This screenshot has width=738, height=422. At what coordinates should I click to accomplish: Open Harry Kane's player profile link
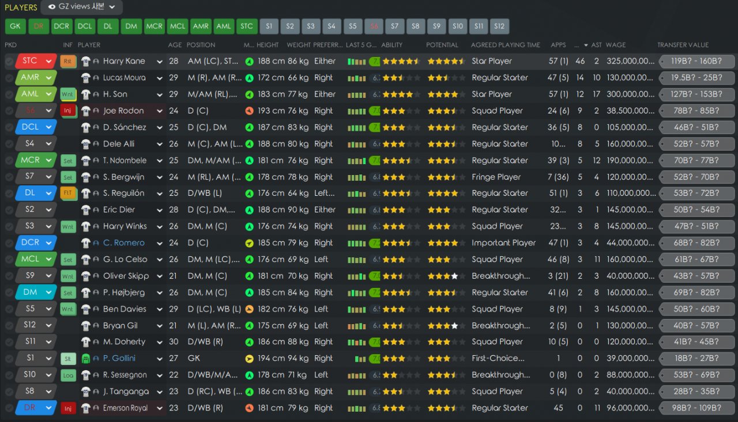pyautogui.click(x=124, y=61)
